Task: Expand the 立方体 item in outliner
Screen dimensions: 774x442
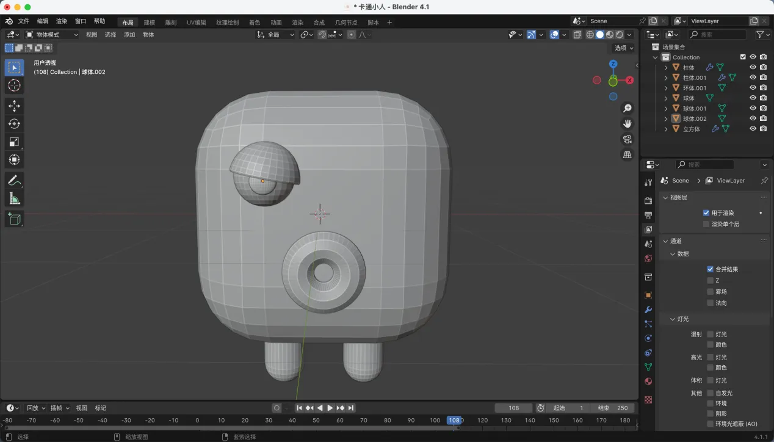Action: pyautogui.click(x=666, y=129)
